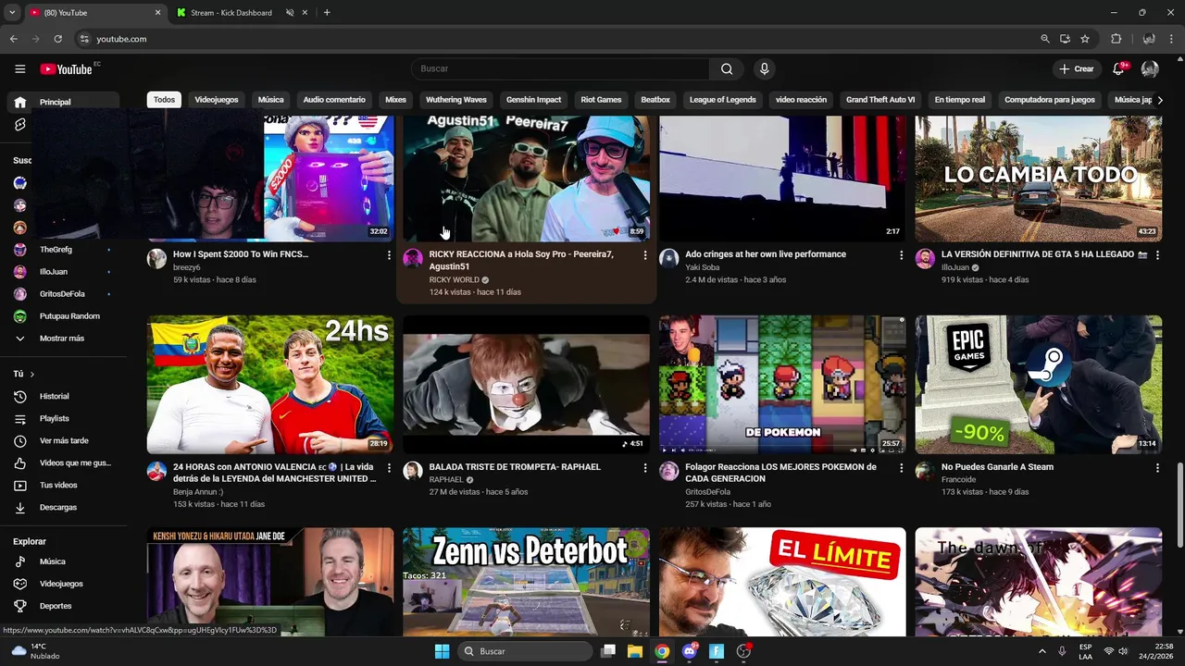Reload the page in the browser
This screenshot has height=666, width=1185.
pyautogui.click(x=57, y=39)
